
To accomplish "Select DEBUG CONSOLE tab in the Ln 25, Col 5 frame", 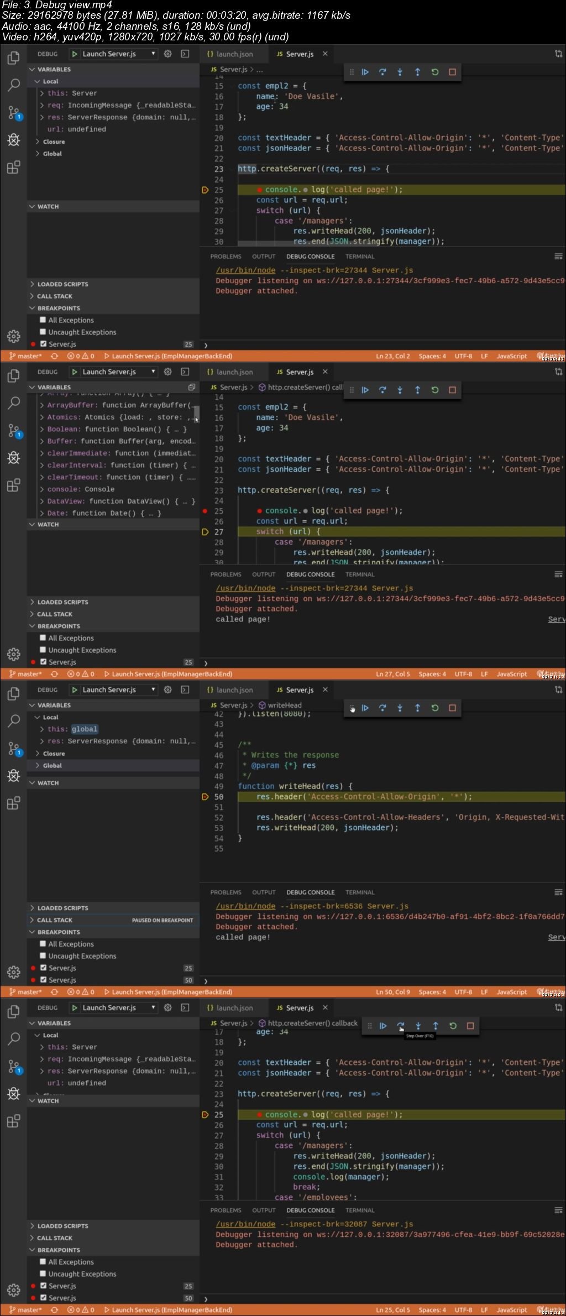I will [310, 1210].
